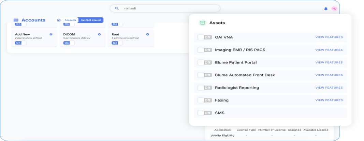Open settings gear on Root card
Screen dimensions: 364x141
tap(148, 34)
